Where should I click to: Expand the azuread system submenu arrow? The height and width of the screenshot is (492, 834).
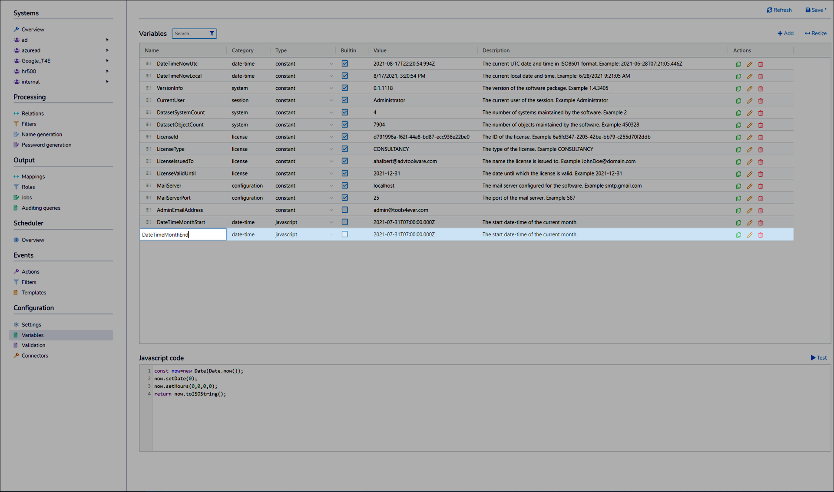107,50
